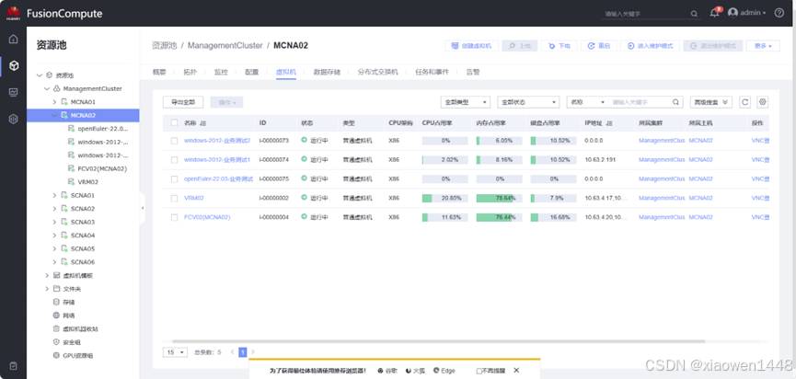This screenshot has width=796, height=379.
Task: Click the 导出全部 export button
Action: [183, 102]
